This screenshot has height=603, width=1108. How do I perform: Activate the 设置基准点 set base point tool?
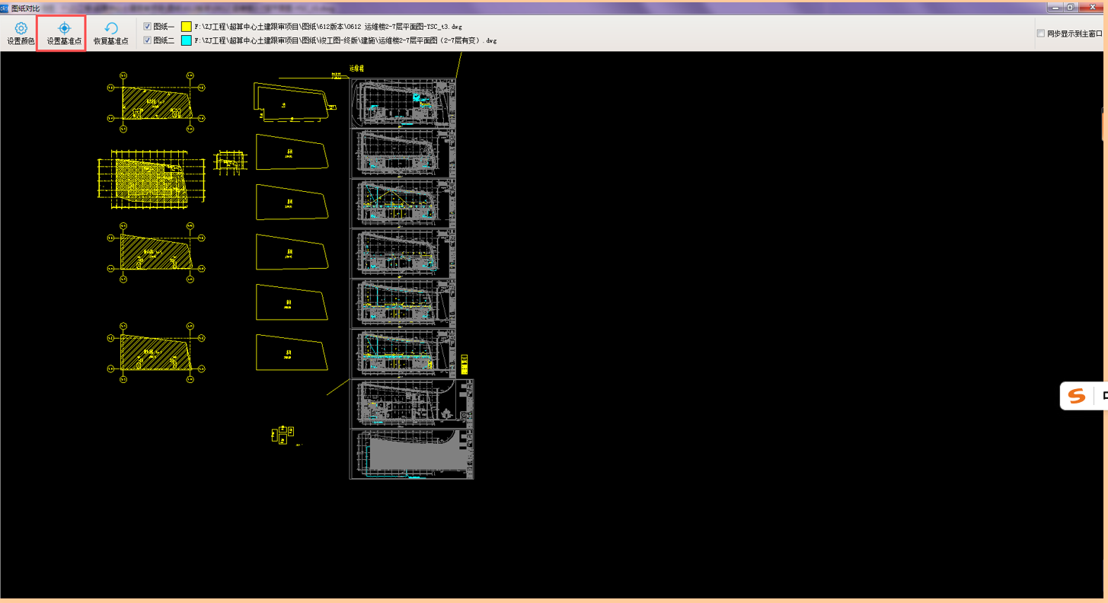64,33
